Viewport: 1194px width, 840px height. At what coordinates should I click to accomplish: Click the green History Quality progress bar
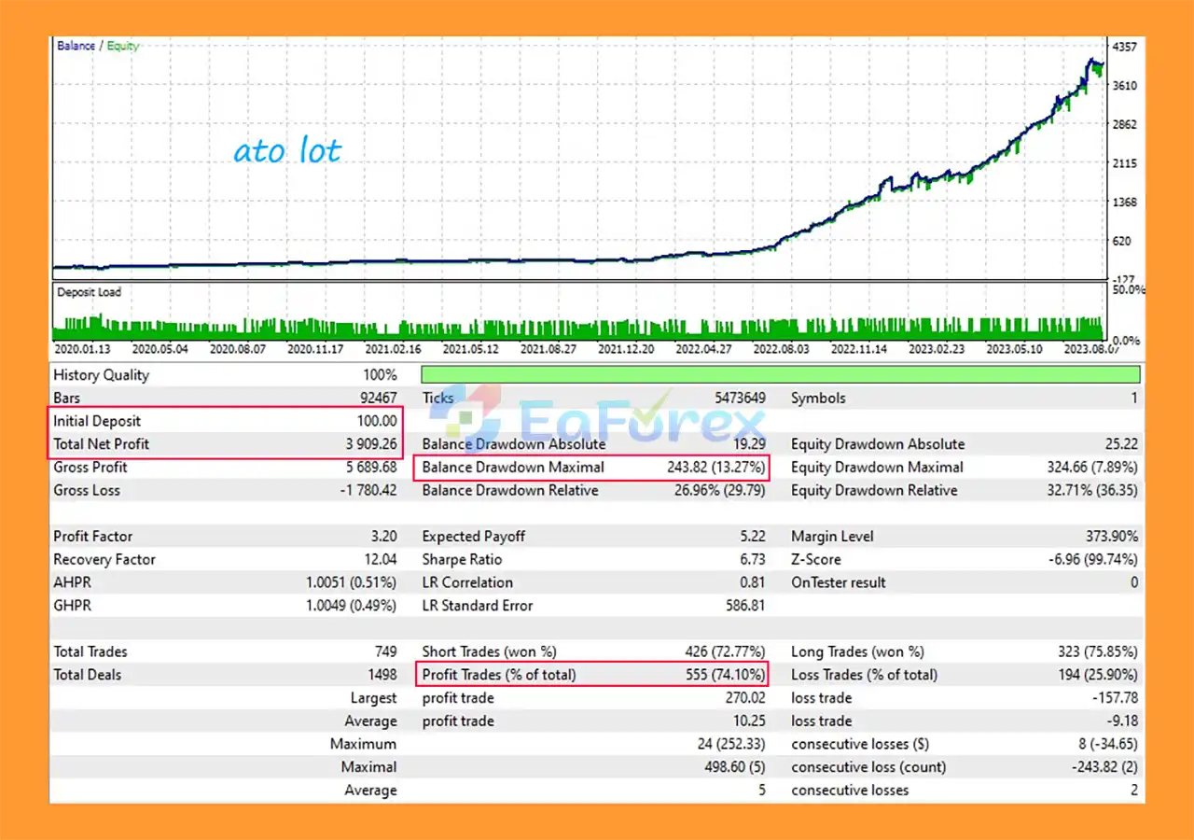(x=780, y=375)
